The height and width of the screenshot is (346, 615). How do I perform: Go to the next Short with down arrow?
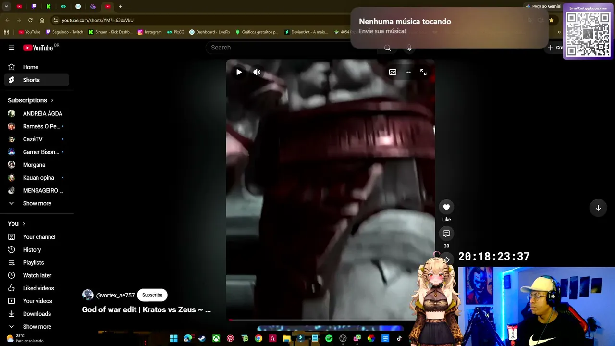598,208
